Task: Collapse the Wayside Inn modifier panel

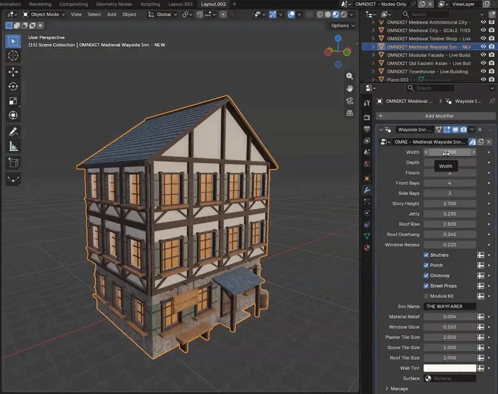Action: click(x=380, y=130)
